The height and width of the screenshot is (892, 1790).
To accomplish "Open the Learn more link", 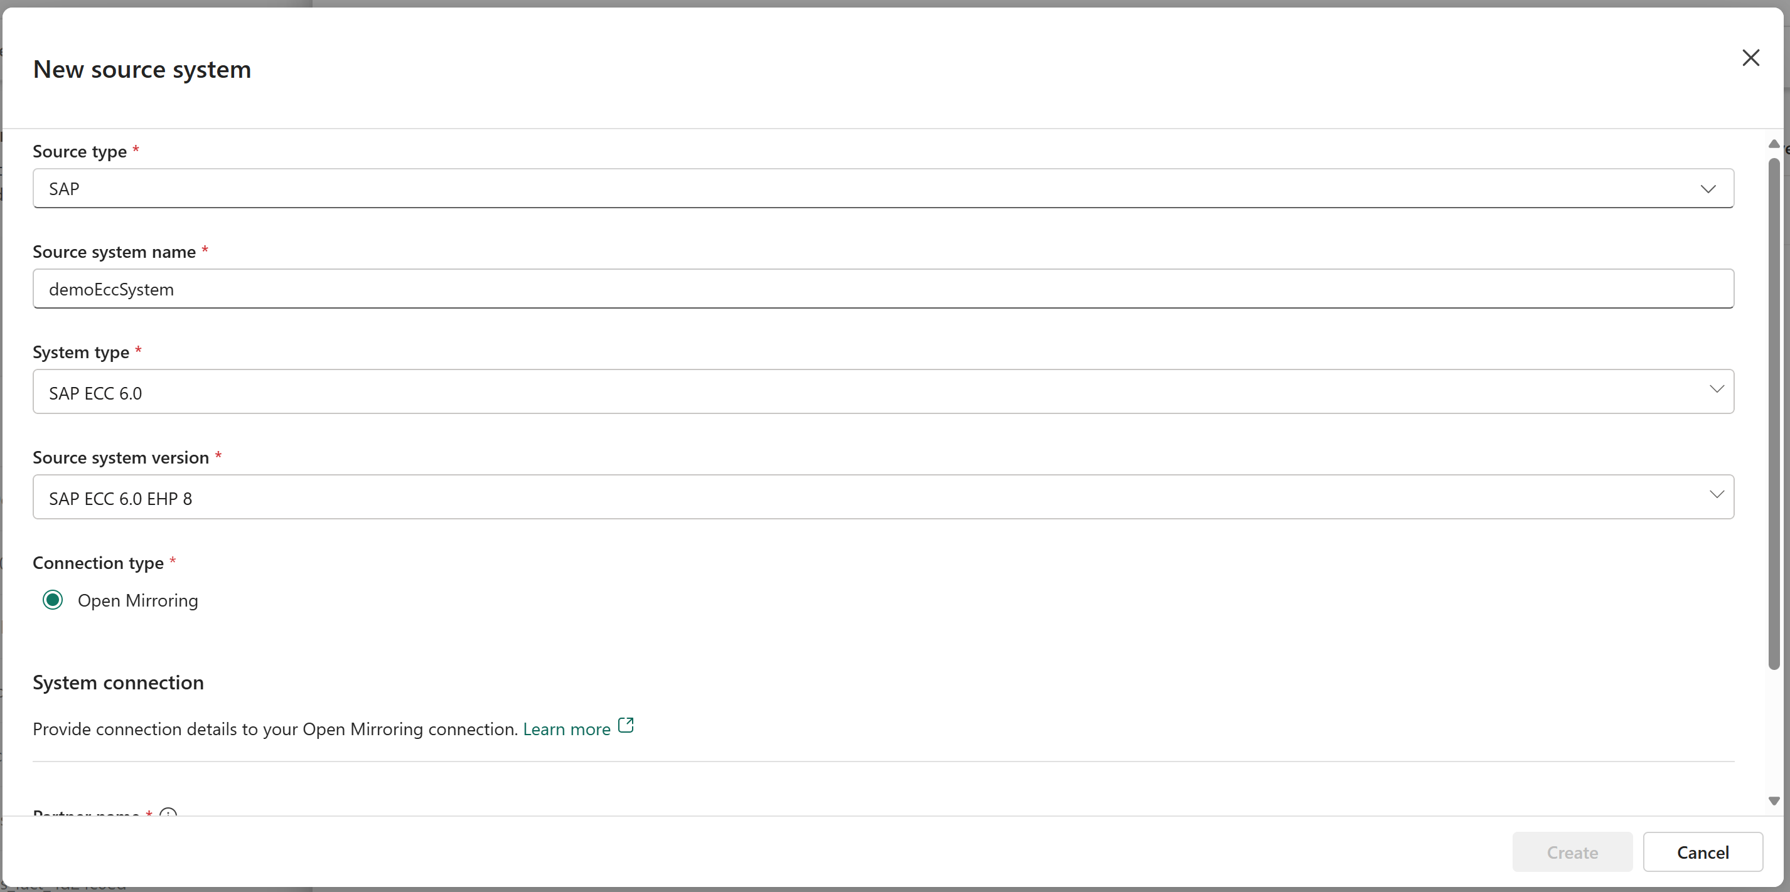I will [566, 730].
